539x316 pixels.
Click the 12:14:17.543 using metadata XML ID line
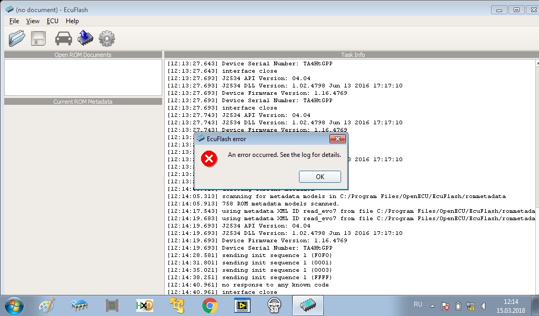coord(351,211)
